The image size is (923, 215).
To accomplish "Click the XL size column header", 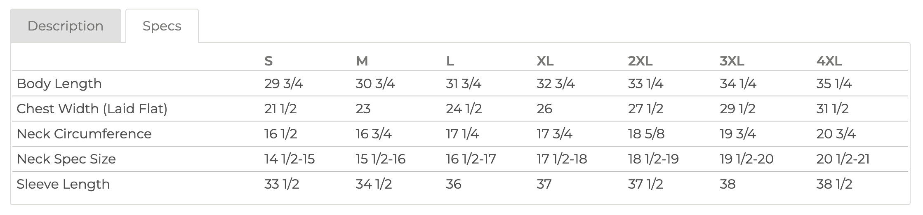I will tap(545, 61).
